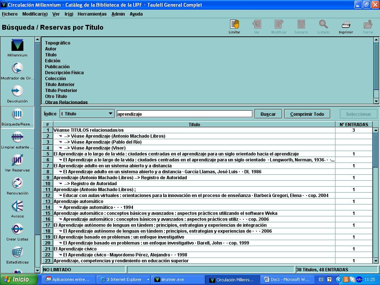Toggle arrow on row 4 Véase Aprendizaje (Visor)

click(x=60, y=148)
